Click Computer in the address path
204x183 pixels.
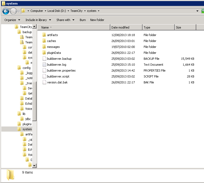pos(37,11)
